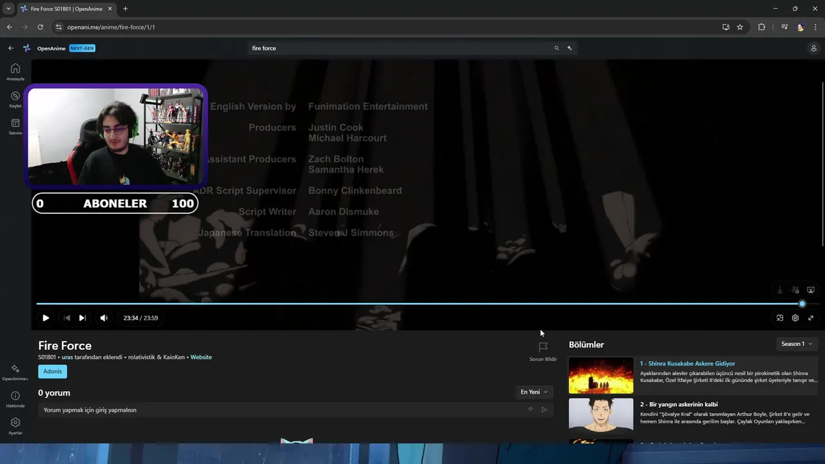Click the OpenAnime back arrow
The image size is (825, 464).
11,48
